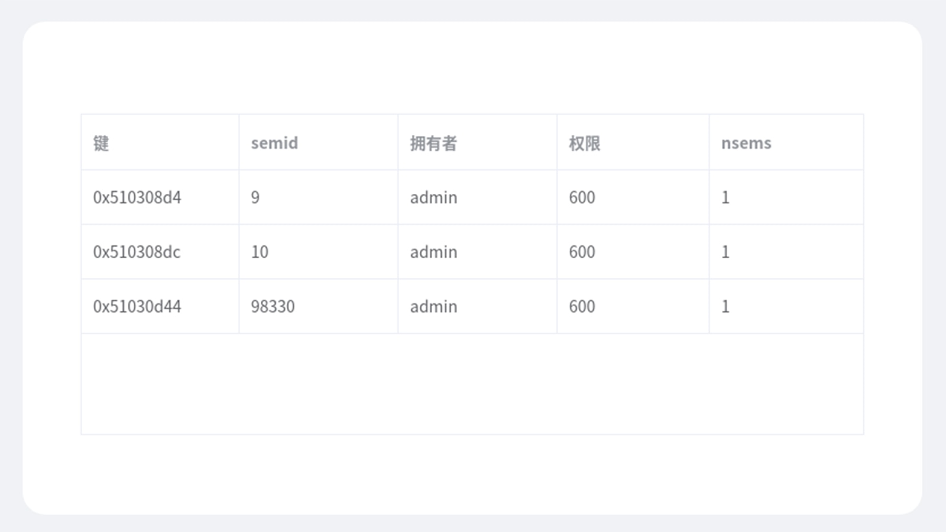Click admin owner in third row
Screen dimensions: 946x532
[x=433, y=306]
